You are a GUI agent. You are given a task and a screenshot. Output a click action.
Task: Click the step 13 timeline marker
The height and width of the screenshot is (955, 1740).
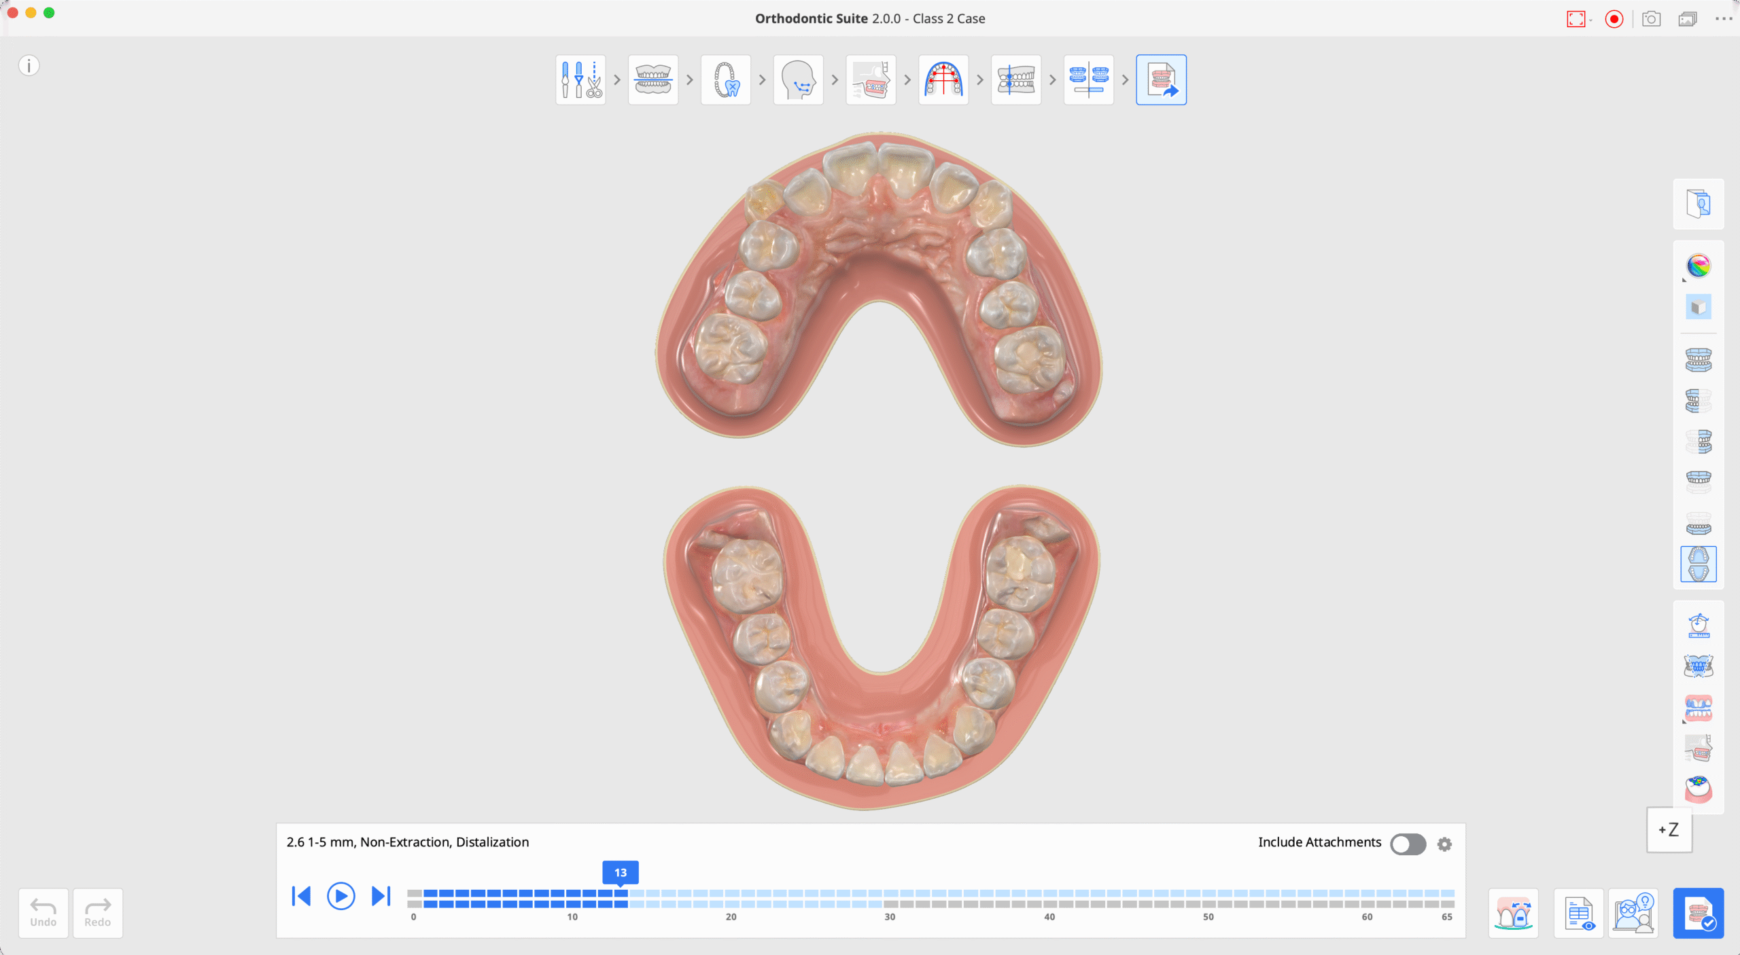click(621, 873)
